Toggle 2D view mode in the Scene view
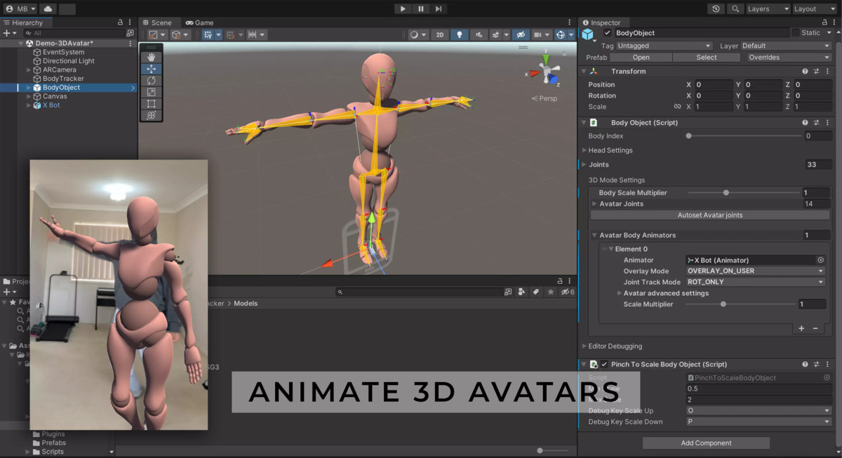Viewport: 842px width, 458px height. (440, 34)
